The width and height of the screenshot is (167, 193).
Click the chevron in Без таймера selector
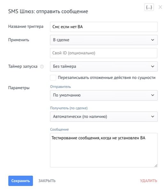pyautogui.click(x=153, y=66)
